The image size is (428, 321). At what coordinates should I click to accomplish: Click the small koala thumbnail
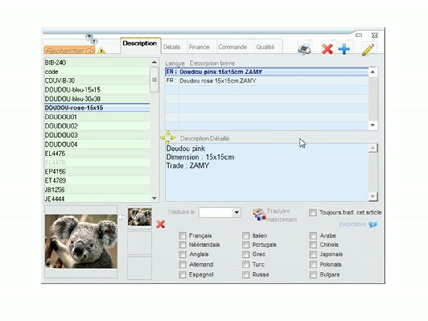coord(140,217)
